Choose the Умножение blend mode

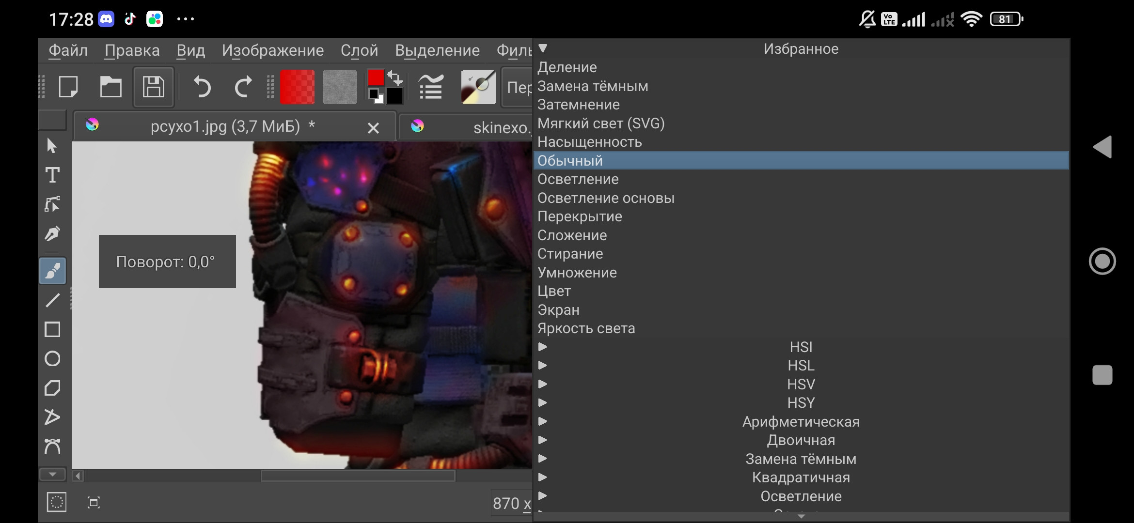[x=801, y=273]
